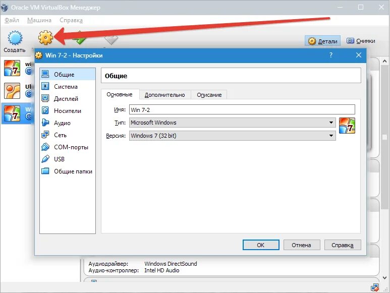The image size is (390, 293).
Task: Open the Носители settings category
Action: coord(68,110)
